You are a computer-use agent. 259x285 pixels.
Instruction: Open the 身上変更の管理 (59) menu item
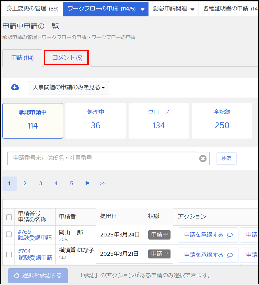tap(32, 9)
